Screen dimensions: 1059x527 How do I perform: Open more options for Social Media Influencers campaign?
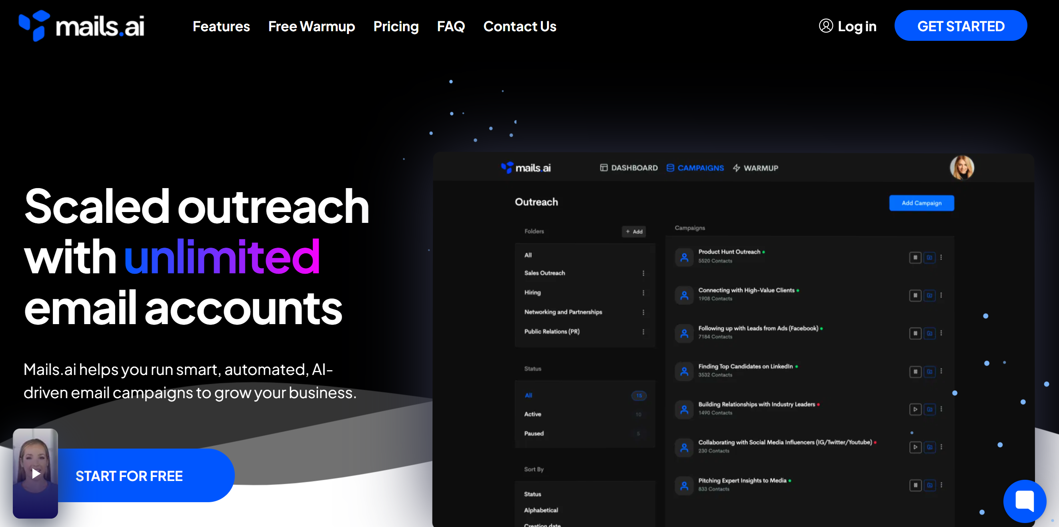(x=941, y=447)
